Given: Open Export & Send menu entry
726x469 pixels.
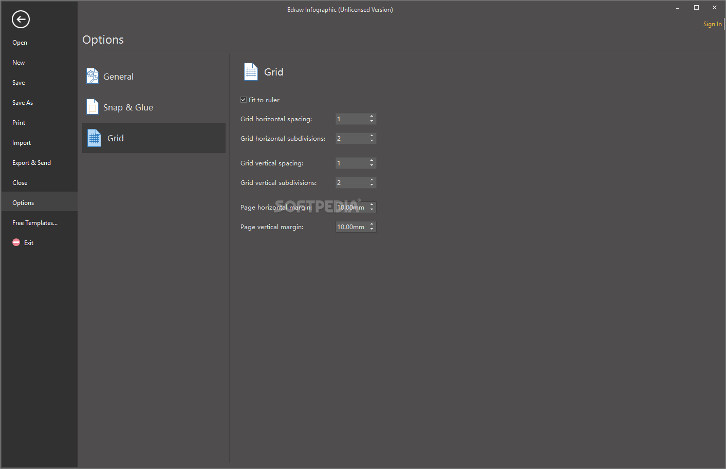Looking at the screenshot, I should (x=39, y=163).
